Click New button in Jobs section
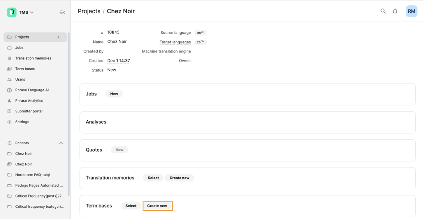The width and height of the screenshot is (424, 219). click(114, 94)
